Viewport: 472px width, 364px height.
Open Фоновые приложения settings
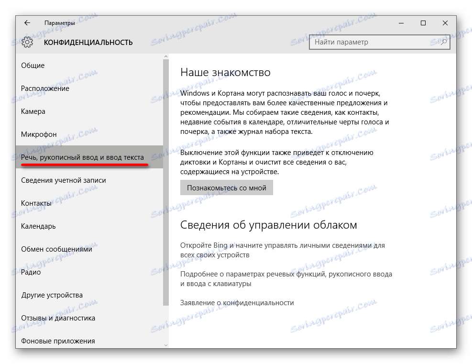(x=53, y=341)
